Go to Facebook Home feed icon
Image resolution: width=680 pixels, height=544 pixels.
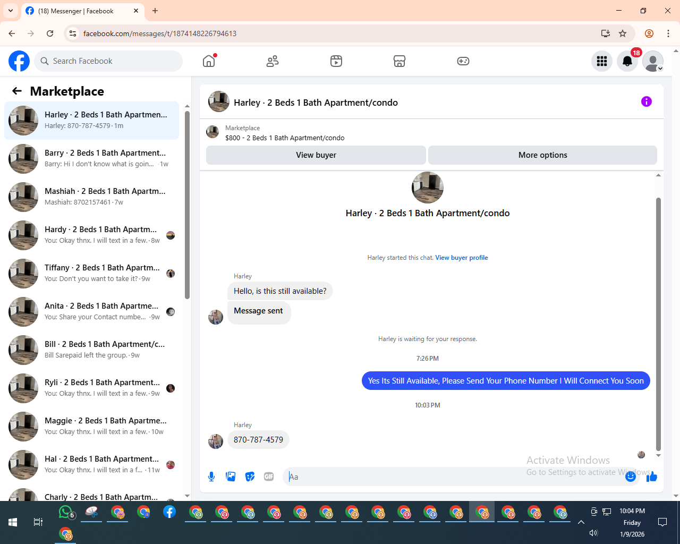[209, 61]
